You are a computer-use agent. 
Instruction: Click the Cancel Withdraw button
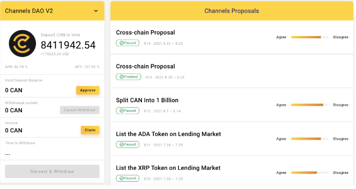pos(79,110)
